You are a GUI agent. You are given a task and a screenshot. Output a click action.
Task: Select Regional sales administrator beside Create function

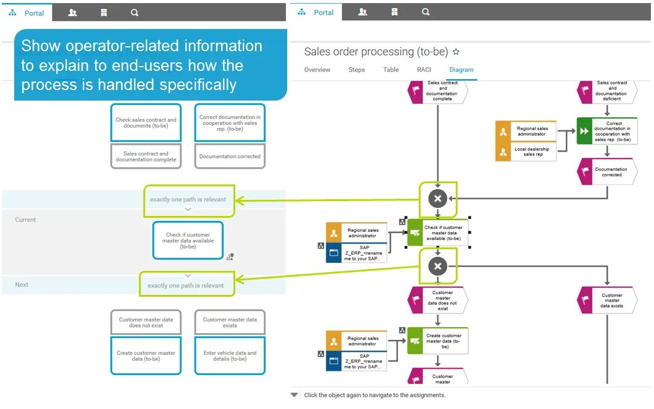pos(356,341)
